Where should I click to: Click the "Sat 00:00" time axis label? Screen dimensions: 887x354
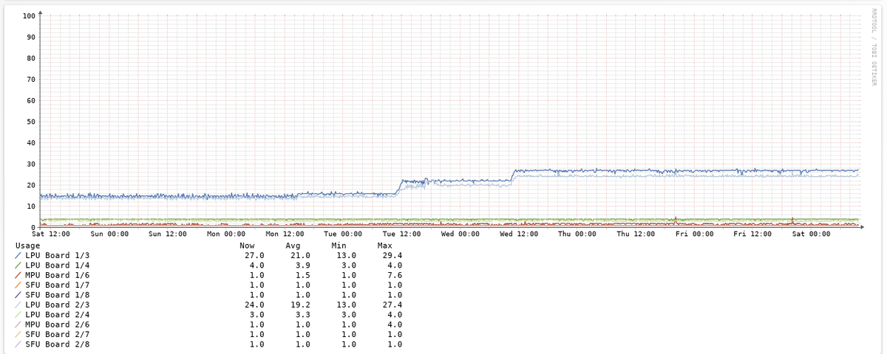[x=809, y=234]
